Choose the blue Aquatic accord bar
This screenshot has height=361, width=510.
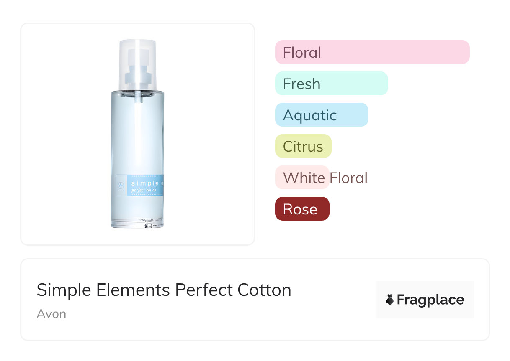click(x=322, y=115)
